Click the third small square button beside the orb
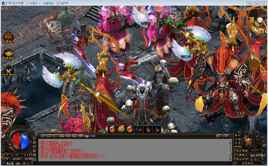 [35, 147]
